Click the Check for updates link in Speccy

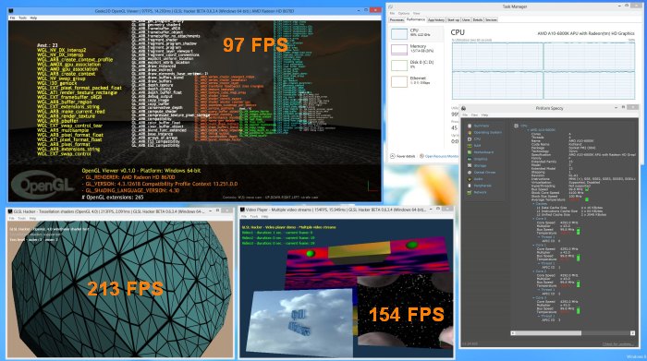click(617, 344)
